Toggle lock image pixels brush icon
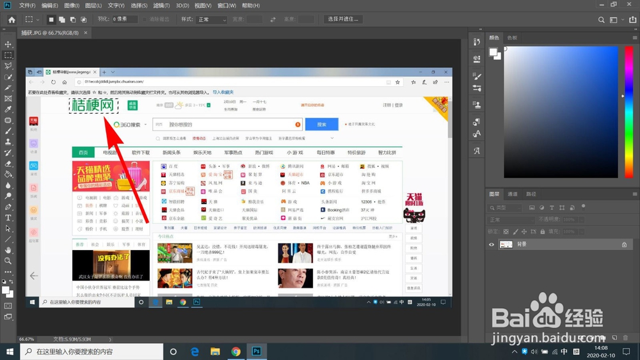Image resolution: width=640 pixels, height=360 pixels. tap(515, 231)
